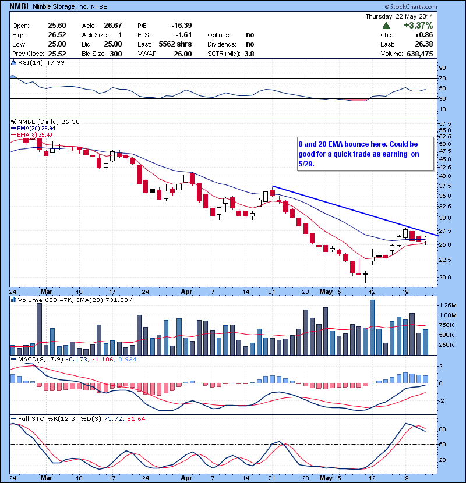The width and height of the screenshot is (466, 483).
Task: Click the last hollow candlestick on May 22
Action: tap(425, 239)
